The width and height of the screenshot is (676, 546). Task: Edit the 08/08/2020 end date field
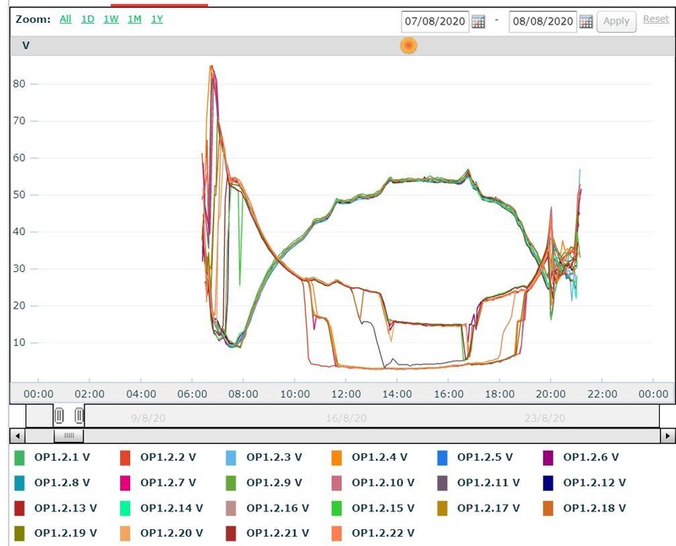(542, 21)
